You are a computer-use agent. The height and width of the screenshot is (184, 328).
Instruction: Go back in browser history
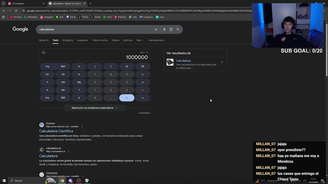tap(4, 11)
